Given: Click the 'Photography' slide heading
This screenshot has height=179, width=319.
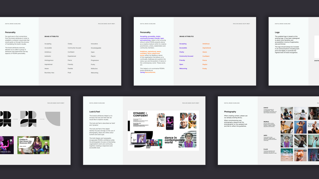Looking at the screenshot, I should click(230, 112).
